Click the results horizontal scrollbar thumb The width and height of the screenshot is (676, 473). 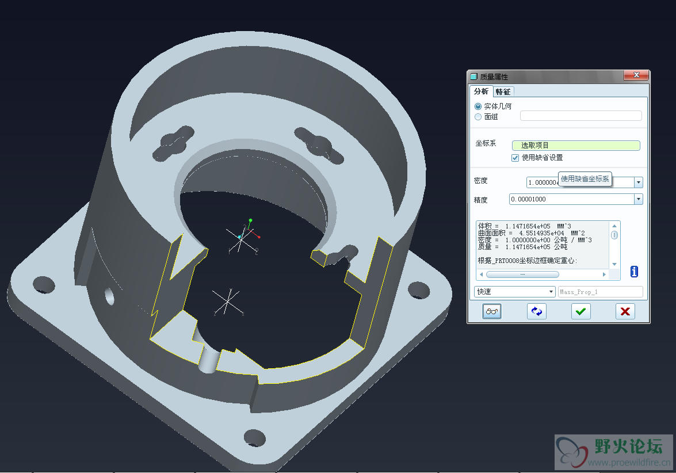pyautogui.click(x=522, y=274)
